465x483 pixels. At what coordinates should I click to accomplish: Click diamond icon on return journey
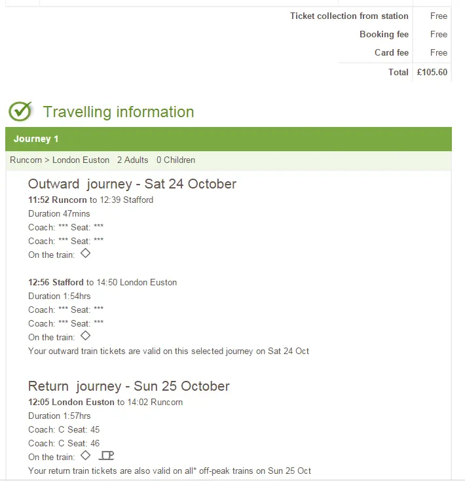[x=85, y=456]
